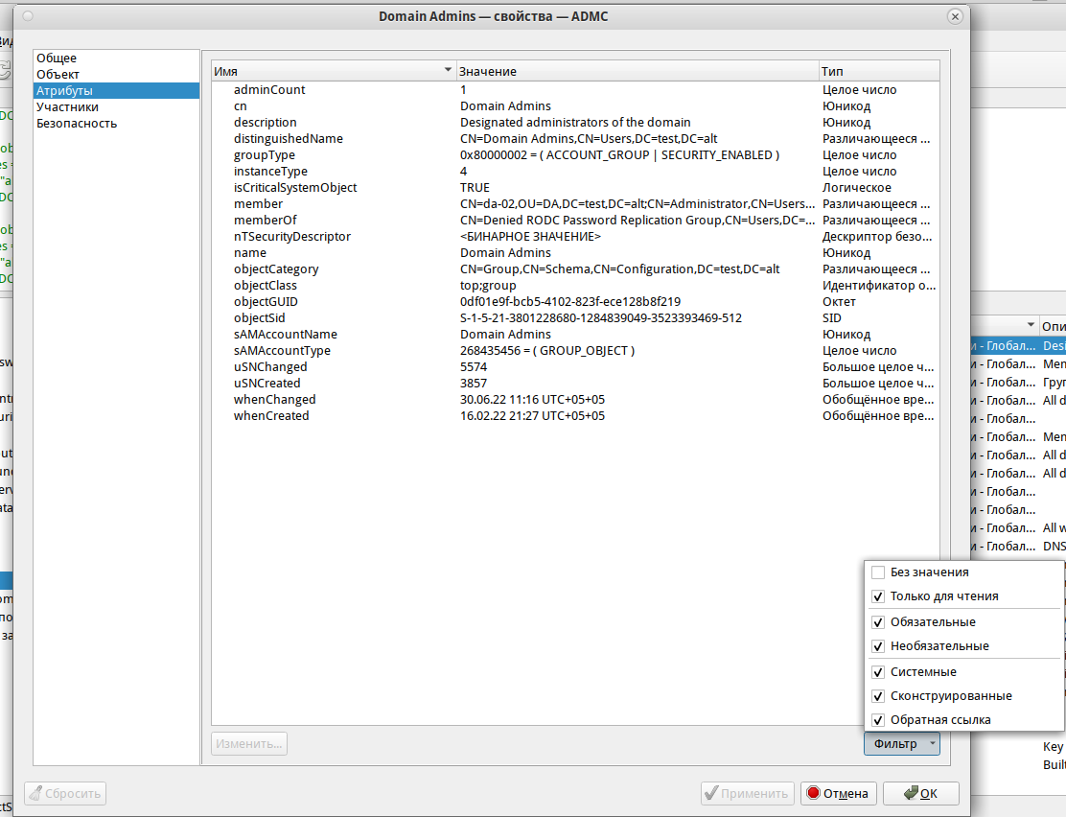Screen dimensions: 1066x817
Task: Confirm with the OK button
Action: [920, 793]
